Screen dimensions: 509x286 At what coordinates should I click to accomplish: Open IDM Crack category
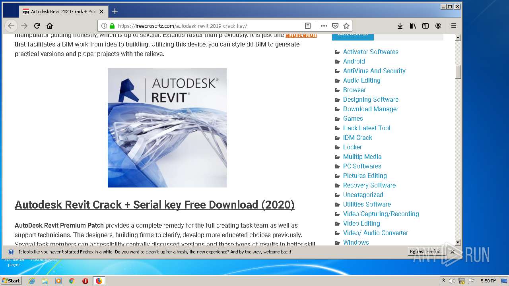click(x=357, y=137)
